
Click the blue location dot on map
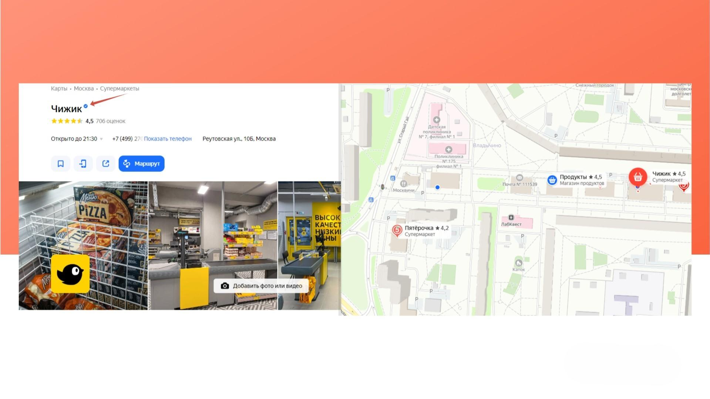tap(437, 188)
